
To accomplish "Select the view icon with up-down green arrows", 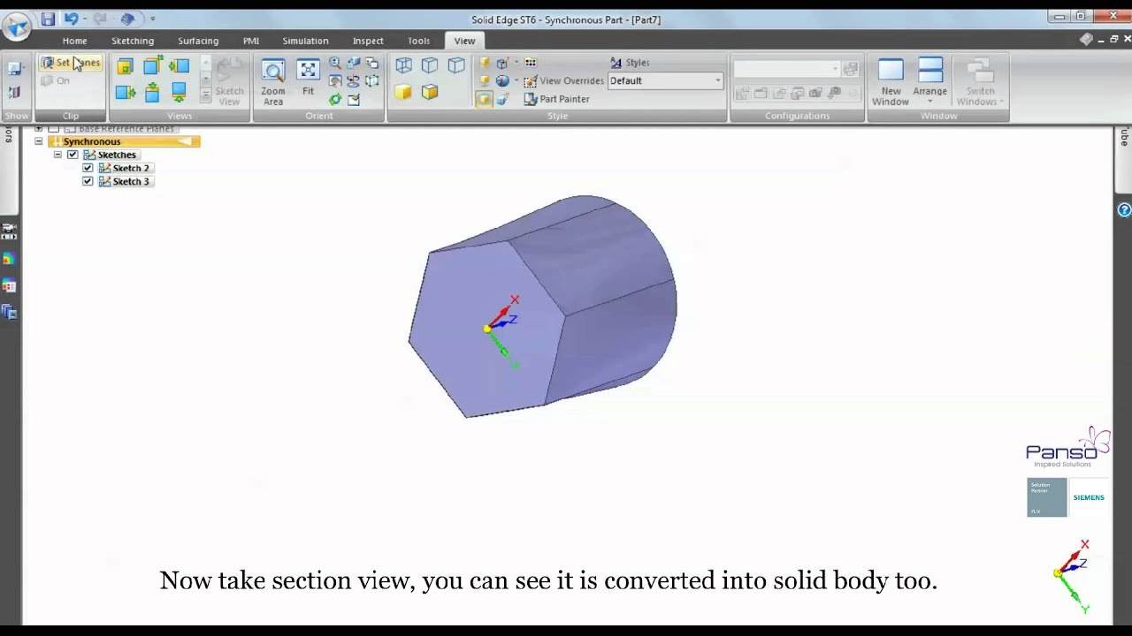I will coord(152,92).
